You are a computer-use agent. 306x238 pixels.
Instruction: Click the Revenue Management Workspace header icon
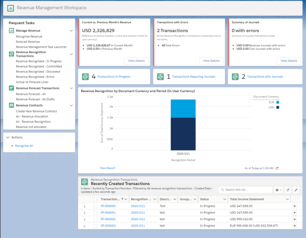pos(10,8)
